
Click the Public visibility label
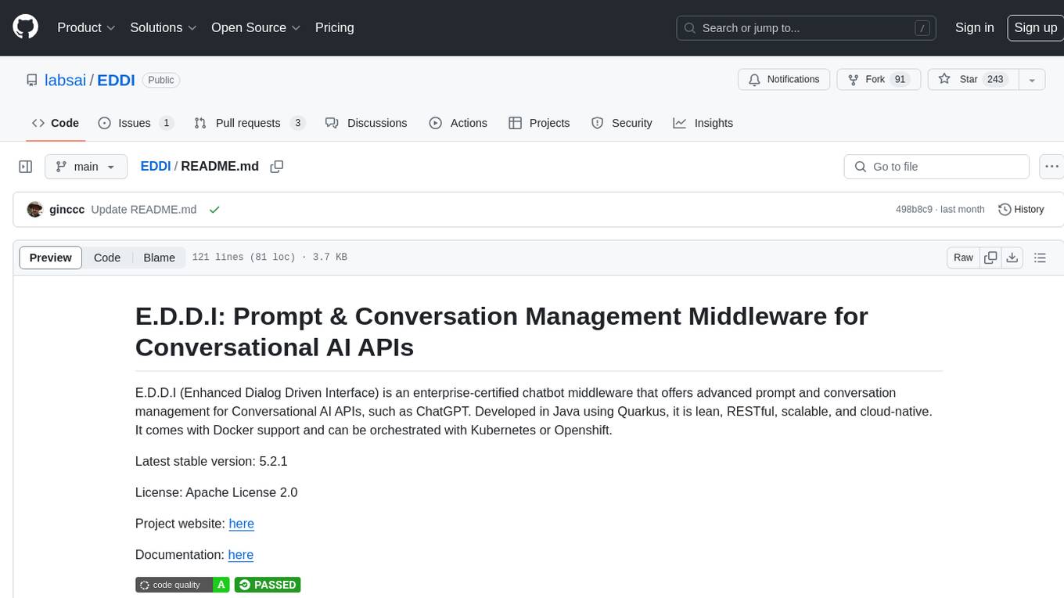(161, 80)
